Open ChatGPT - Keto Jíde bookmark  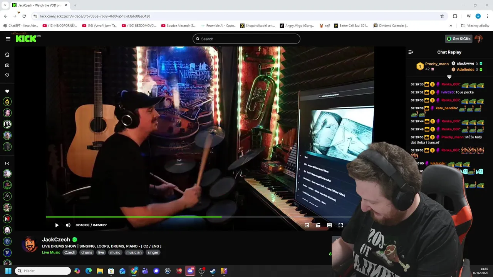tap(21, 26)
